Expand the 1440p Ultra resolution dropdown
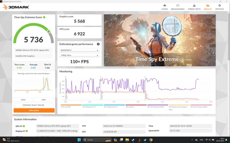230x143 pixels. (79, 55)
